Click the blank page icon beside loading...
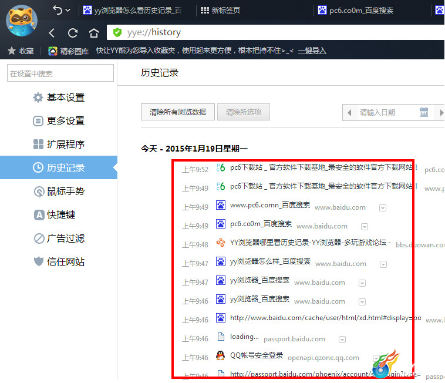The width and height of the screenshot is (445, 383). point(221,337)
